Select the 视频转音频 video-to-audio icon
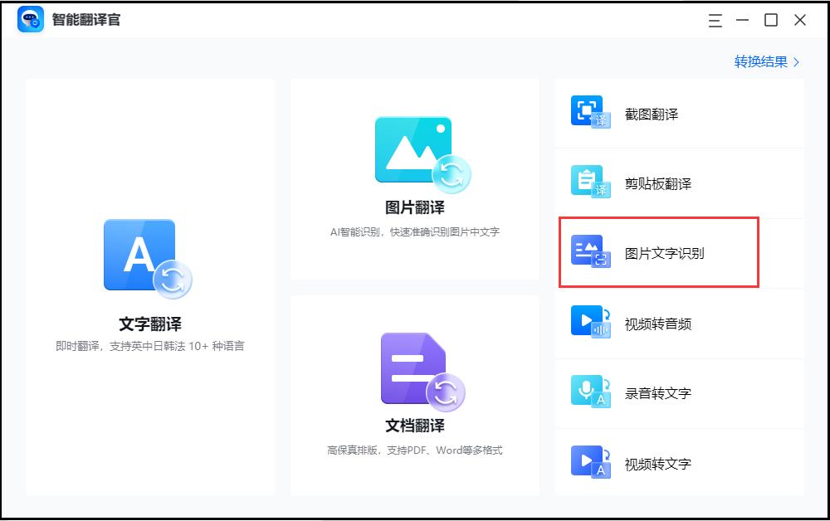The image size is (830, 521). [587, 323]
